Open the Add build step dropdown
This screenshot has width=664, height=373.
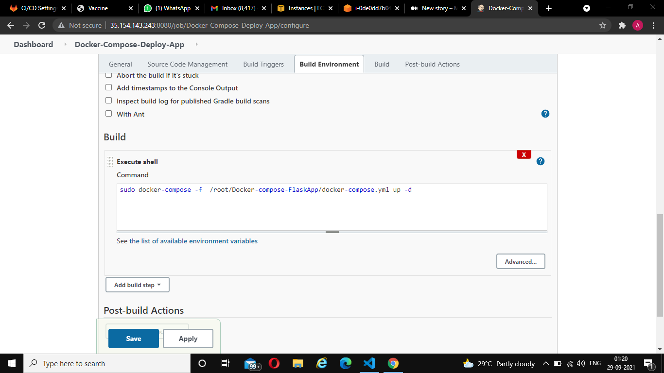137,285
